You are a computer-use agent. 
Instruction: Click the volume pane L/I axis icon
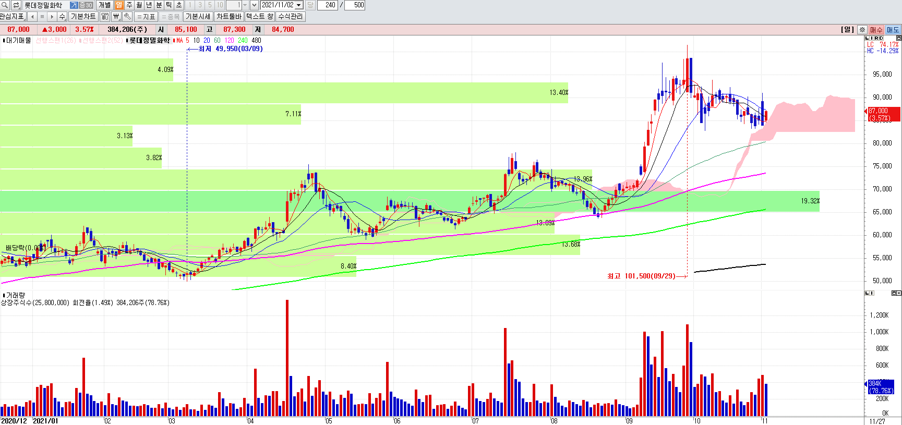click(x=869, y=293)
